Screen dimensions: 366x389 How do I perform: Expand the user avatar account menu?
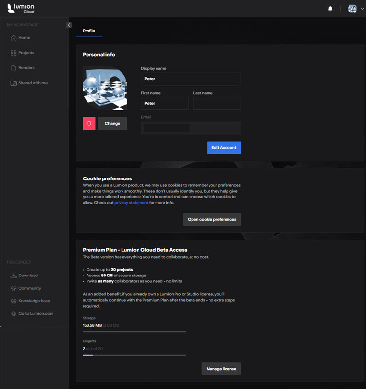coord(355,9)
